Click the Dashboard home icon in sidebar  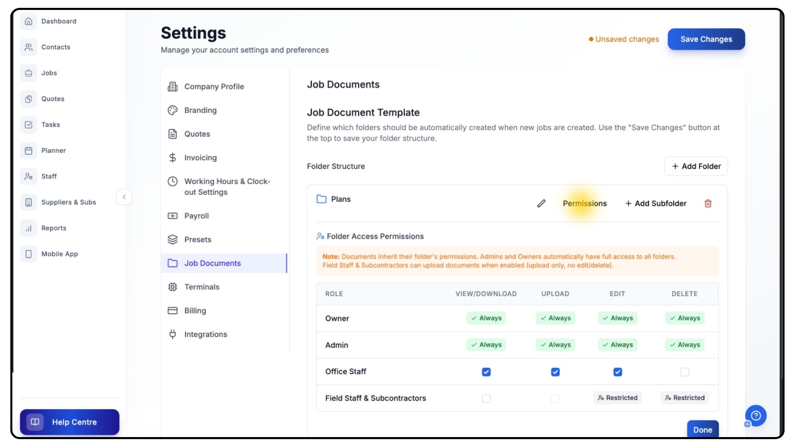[29, 21]
